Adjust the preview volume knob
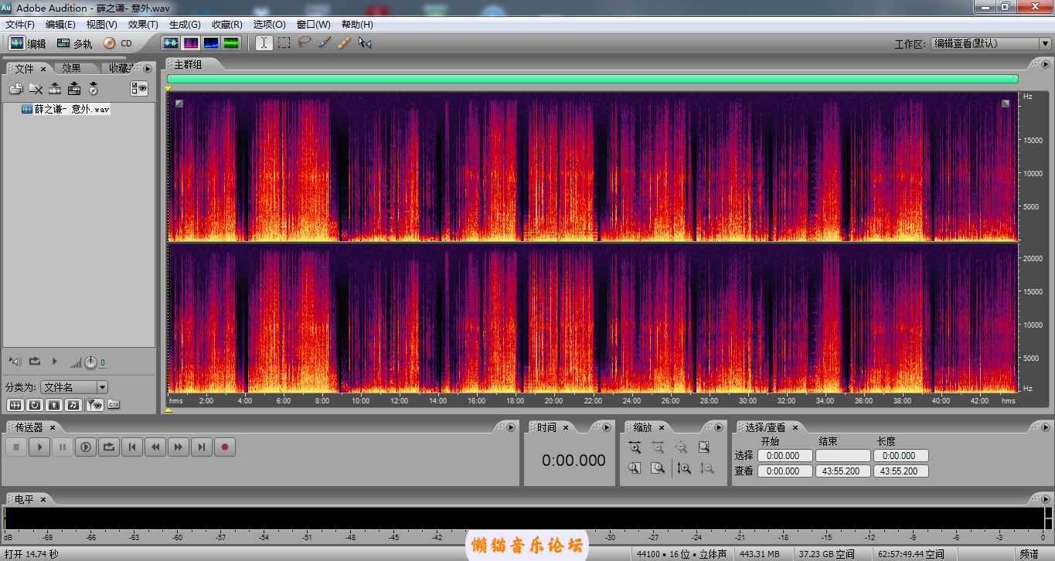 [90, 362]
